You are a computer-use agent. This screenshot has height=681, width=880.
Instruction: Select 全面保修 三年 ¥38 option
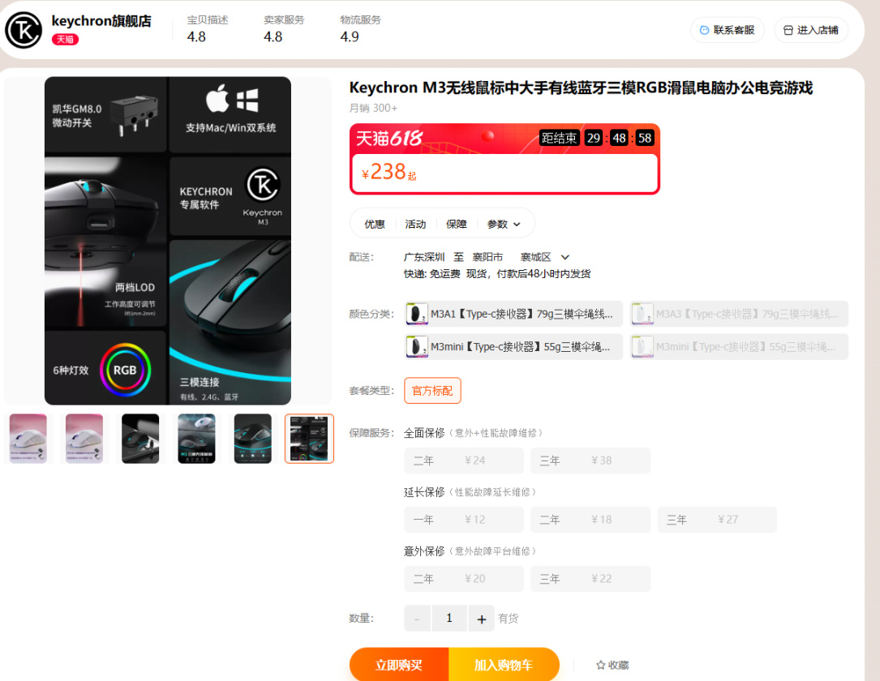point(590,460)
